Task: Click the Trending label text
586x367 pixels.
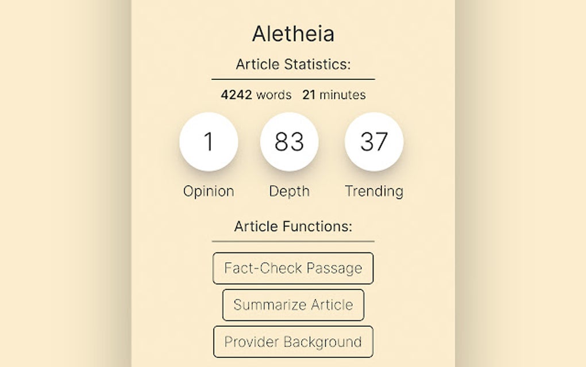Action: (x=374, y=191)
